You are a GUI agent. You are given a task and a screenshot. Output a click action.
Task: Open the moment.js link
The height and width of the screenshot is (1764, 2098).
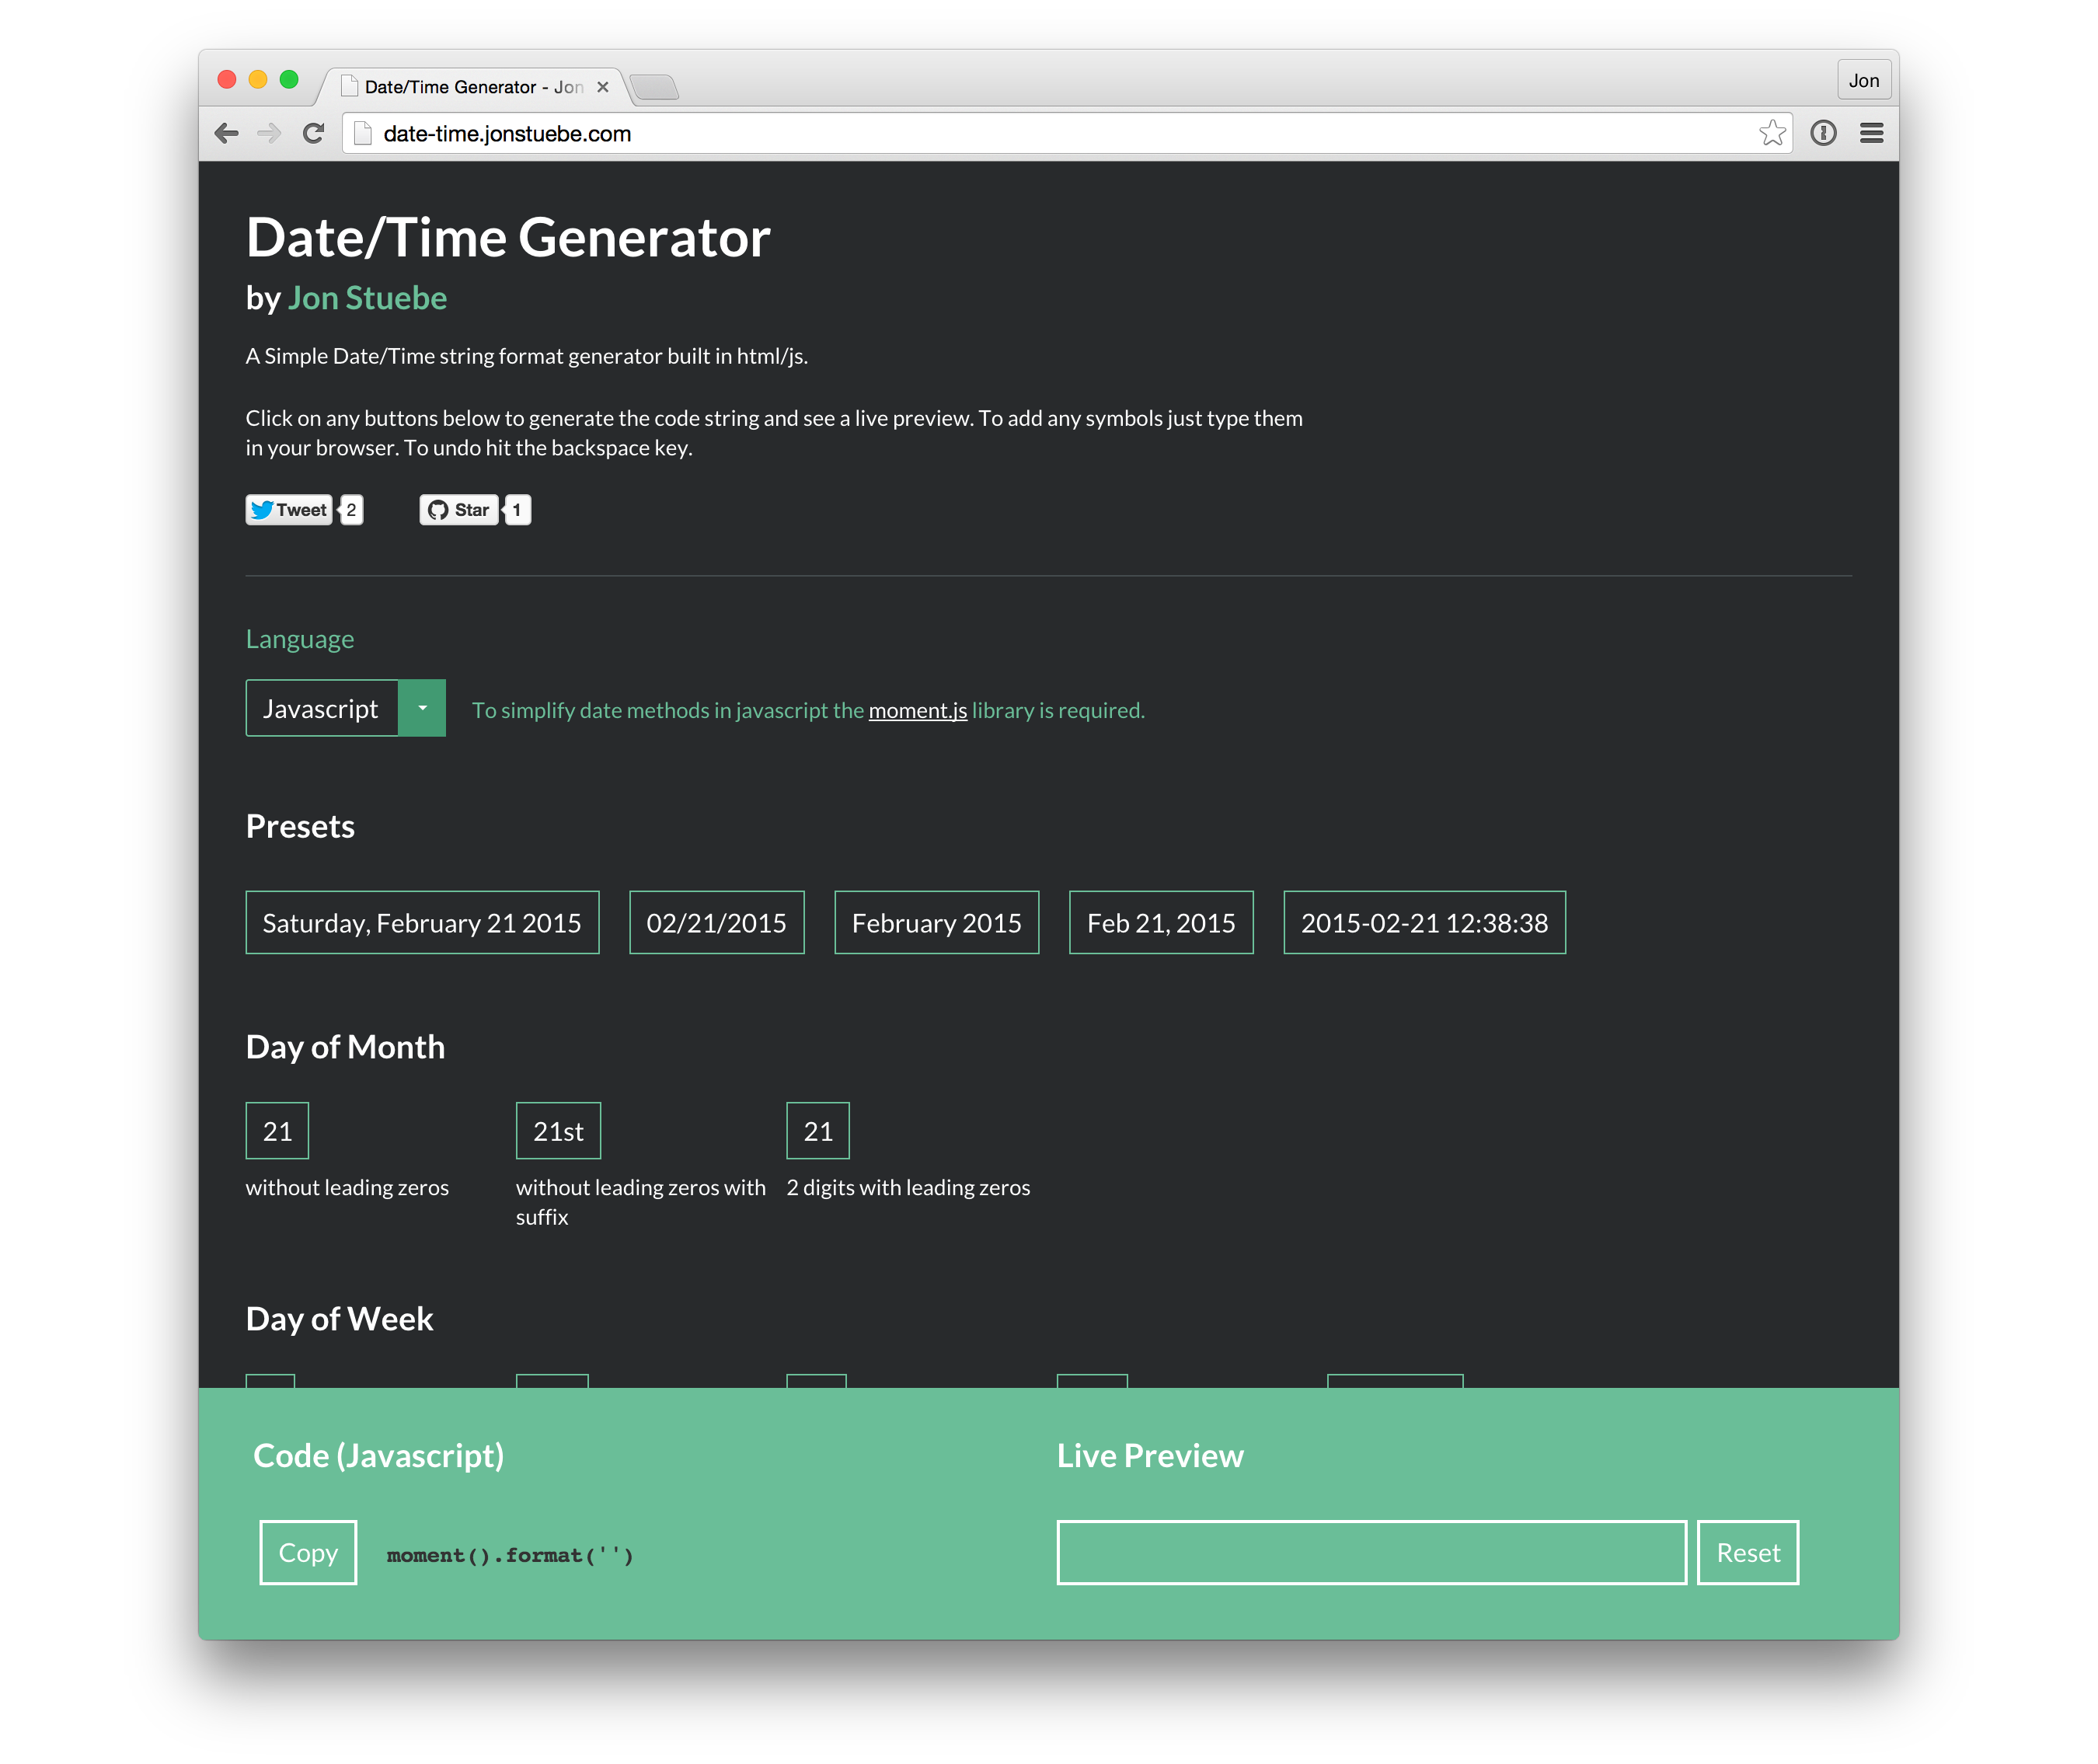(917, 710)
